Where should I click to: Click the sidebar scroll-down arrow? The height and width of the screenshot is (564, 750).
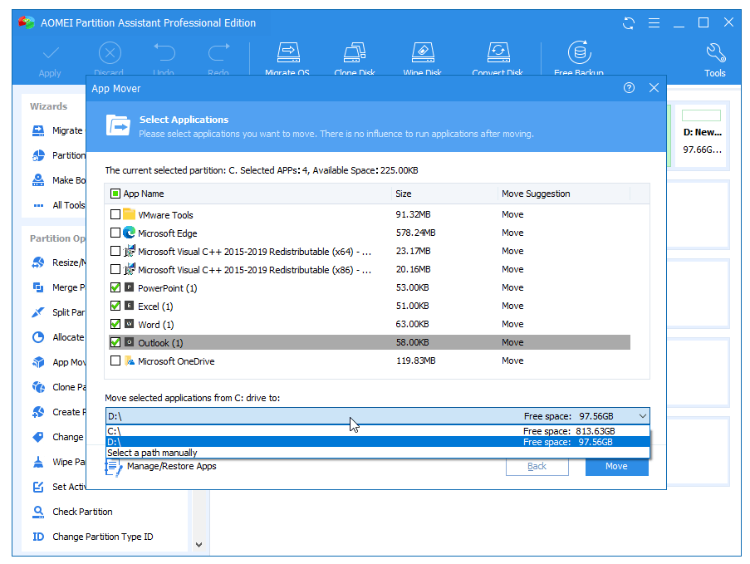tap(199, 545)
